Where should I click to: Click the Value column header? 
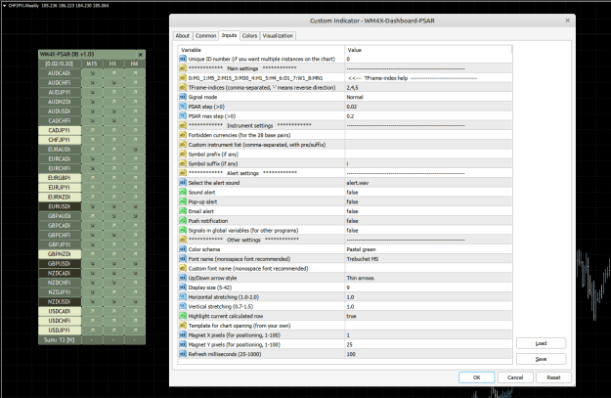pyautogui.click(x=428, y=50)
